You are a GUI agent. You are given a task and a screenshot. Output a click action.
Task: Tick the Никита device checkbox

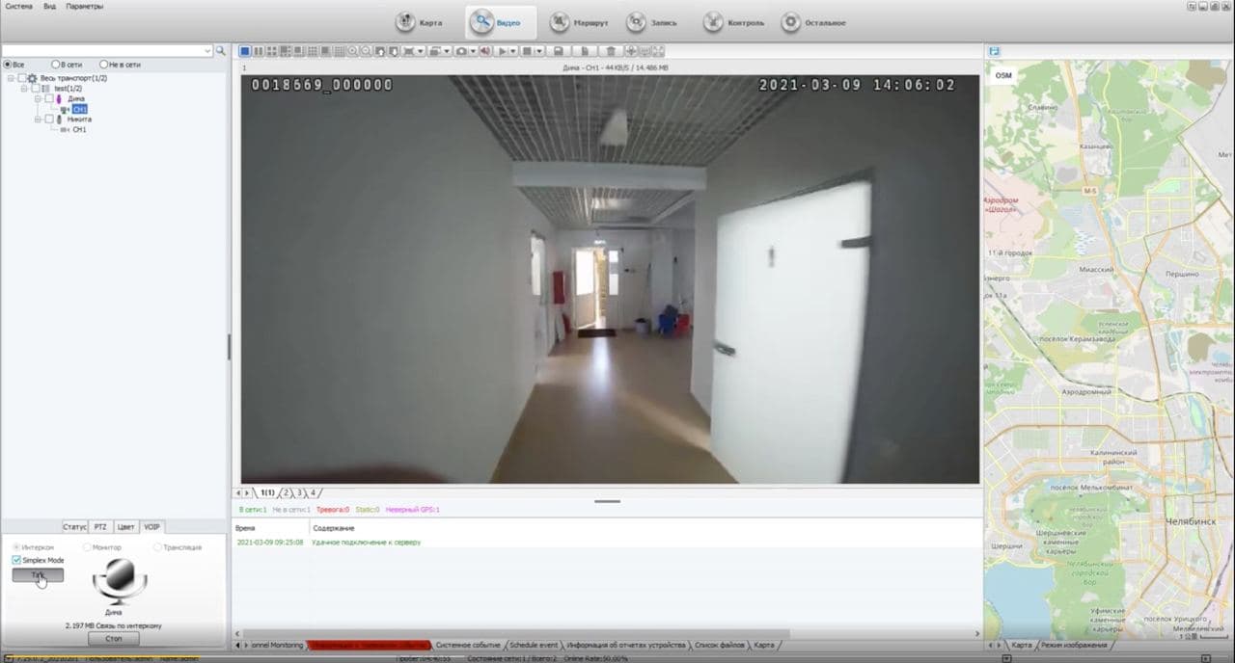pyautogui.click(x=49, y=119)
